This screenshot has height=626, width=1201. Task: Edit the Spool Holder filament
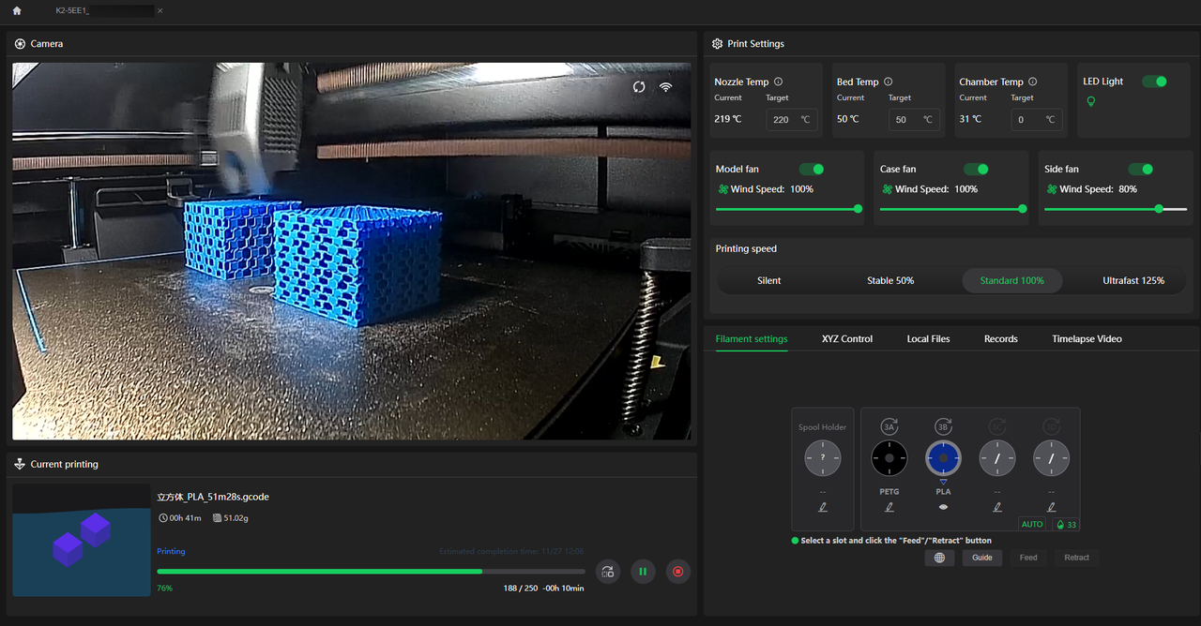(823, 507)
